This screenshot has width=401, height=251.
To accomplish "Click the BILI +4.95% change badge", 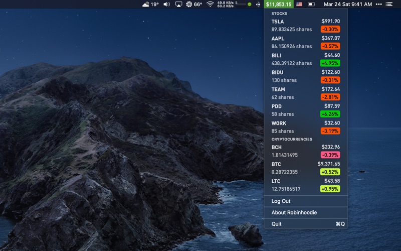I will (330, 63).
